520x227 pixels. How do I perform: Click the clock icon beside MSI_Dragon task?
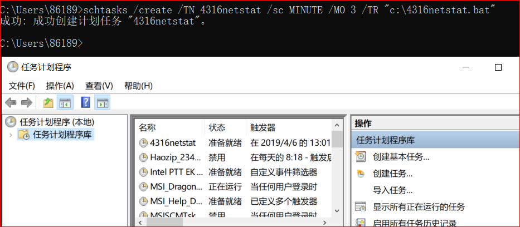143,186
